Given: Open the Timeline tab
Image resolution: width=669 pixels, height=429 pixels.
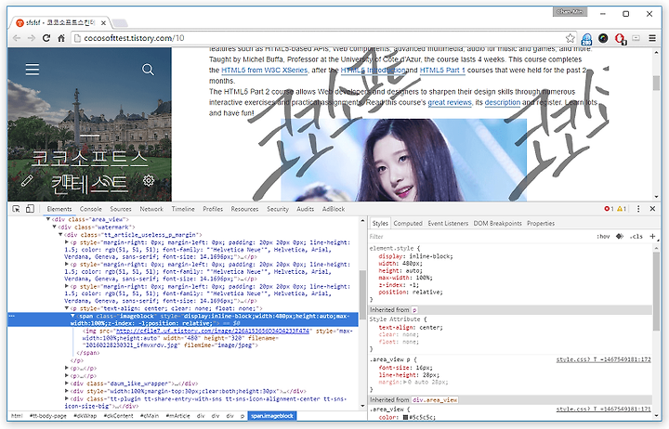Looking at the screenshot, I should click(183, 209).
